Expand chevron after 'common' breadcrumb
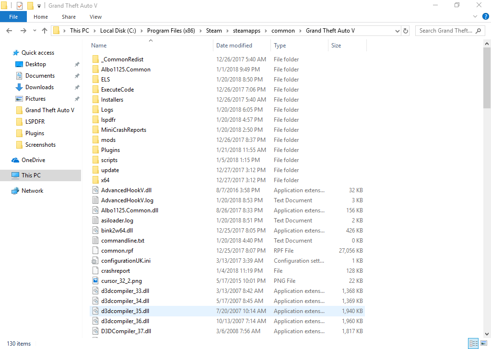Screen dimensions: 491x349 (300, 31)
